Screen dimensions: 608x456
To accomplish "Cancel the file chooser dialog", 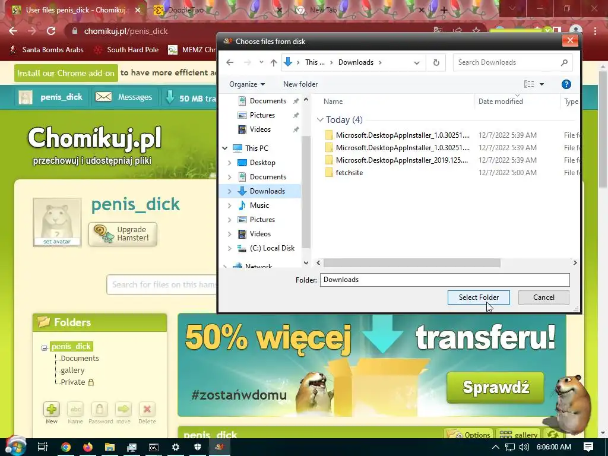I will coord(544,297).
